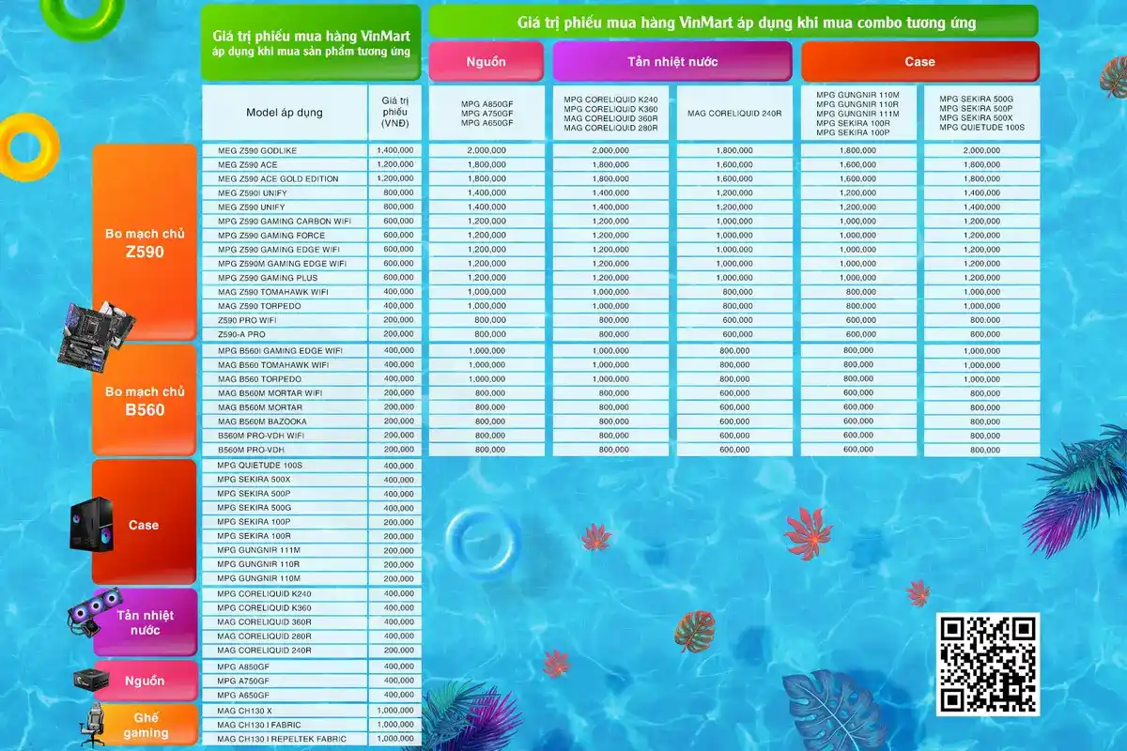Viewport: 1127px width, 751px height.
Task: Click the orange Case combo column header
Action: tap(920, 61)
